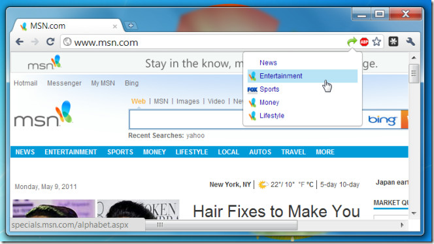Click the New York, NY weather location
This screenshot has height=244, width=434.
[230, 184]
